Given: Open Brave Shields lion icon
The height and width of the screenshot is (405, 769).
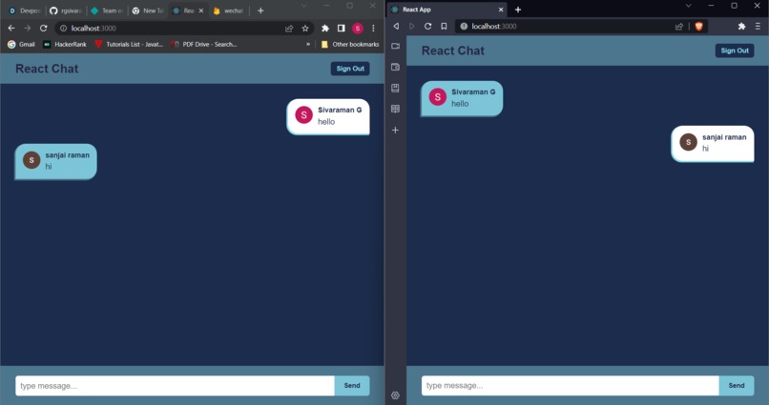Looking at the screenshot, I should point(698,27).
